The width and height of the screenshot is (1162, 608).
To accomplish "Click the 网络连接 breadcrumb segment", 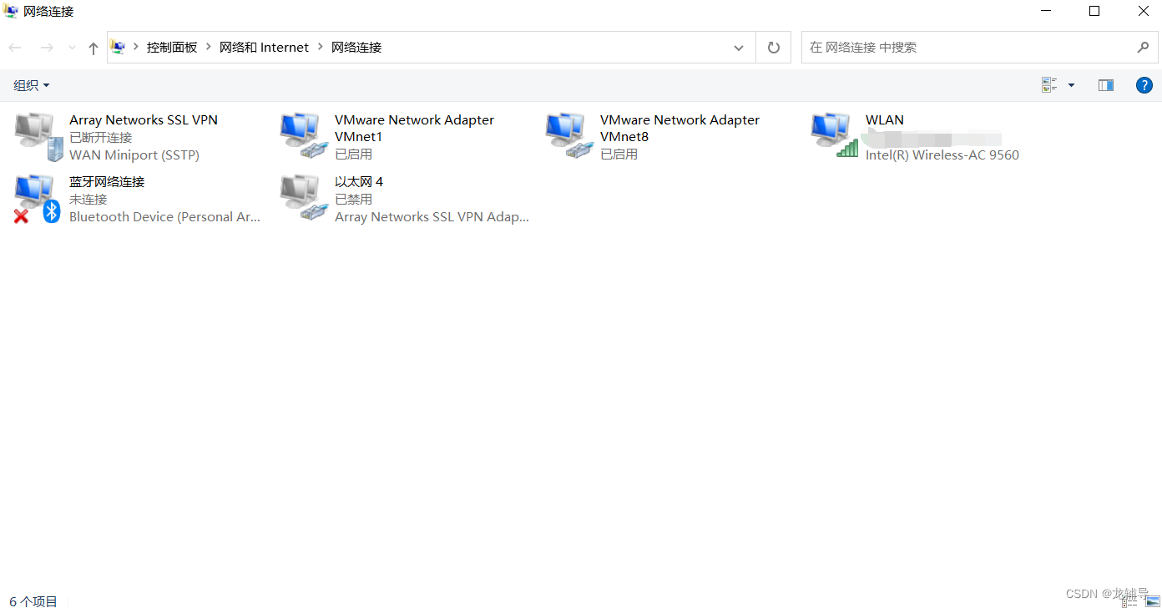I will click(356, 48).
